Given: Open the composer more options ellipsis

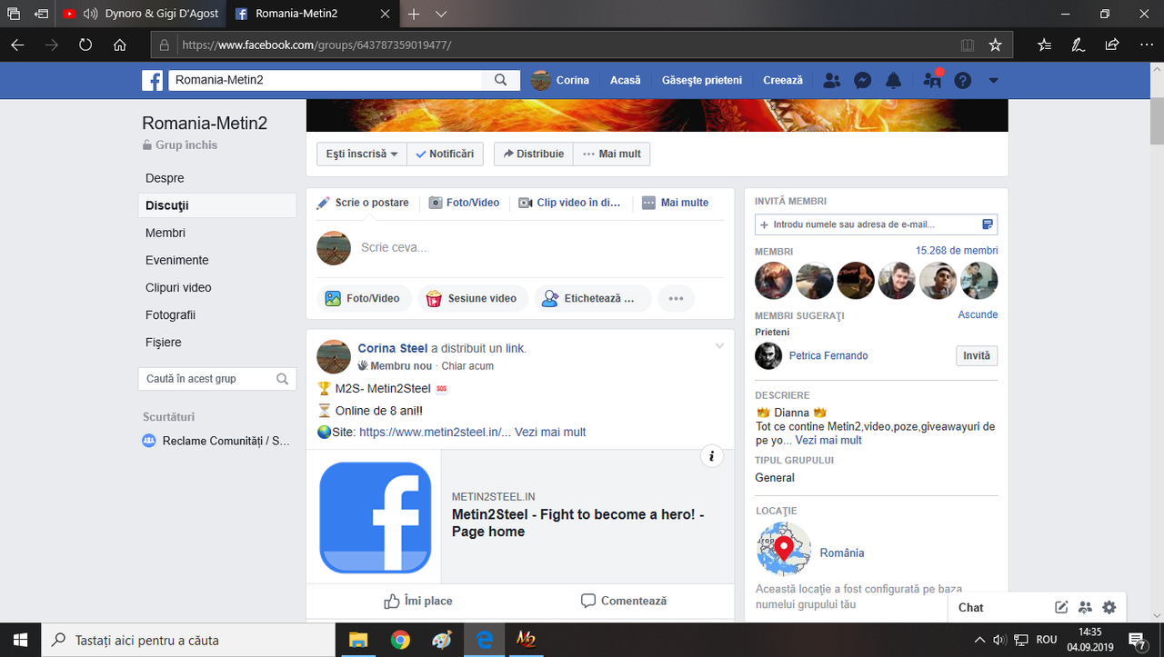Looking at the screenshot, I should pos(676,298).
